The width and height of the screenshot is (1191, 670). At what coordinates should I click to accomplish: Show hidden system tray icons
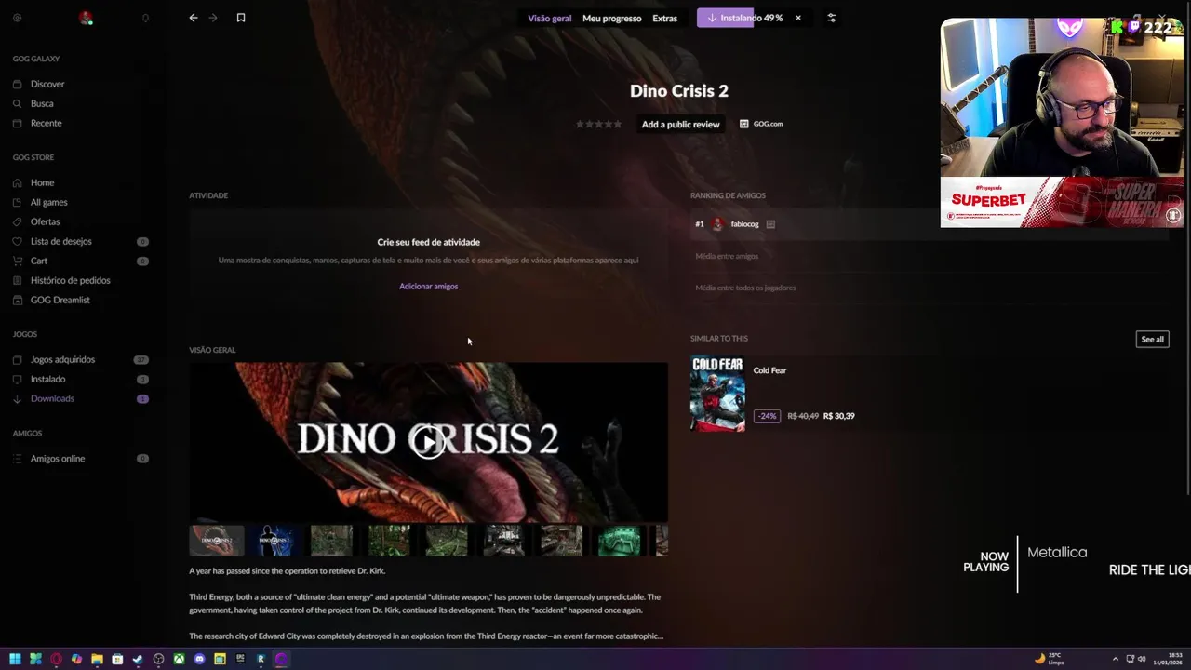pos(1115,659)
